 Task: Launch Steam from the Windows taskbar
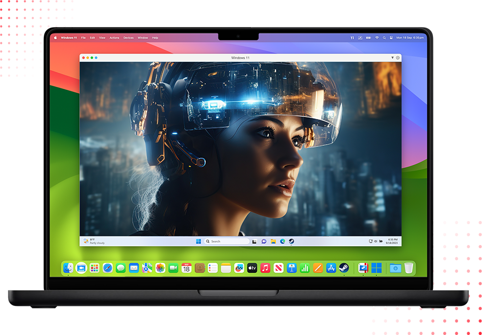[291, 241]
